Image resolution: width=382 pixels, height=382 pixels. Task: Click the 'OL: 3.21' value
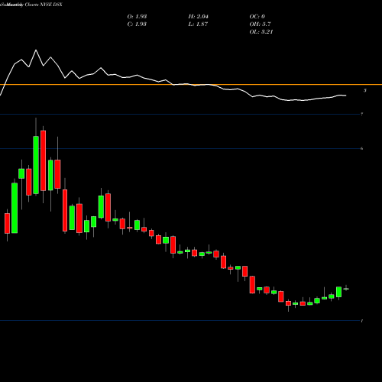pyautogui.click(x=261, y=32)
